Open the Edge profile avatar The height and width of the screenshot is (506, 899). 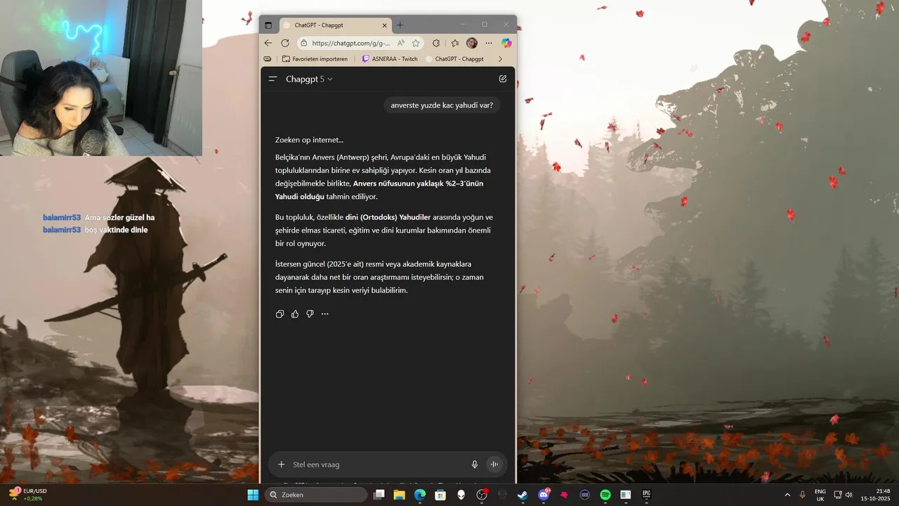click(x=472, y=43)
